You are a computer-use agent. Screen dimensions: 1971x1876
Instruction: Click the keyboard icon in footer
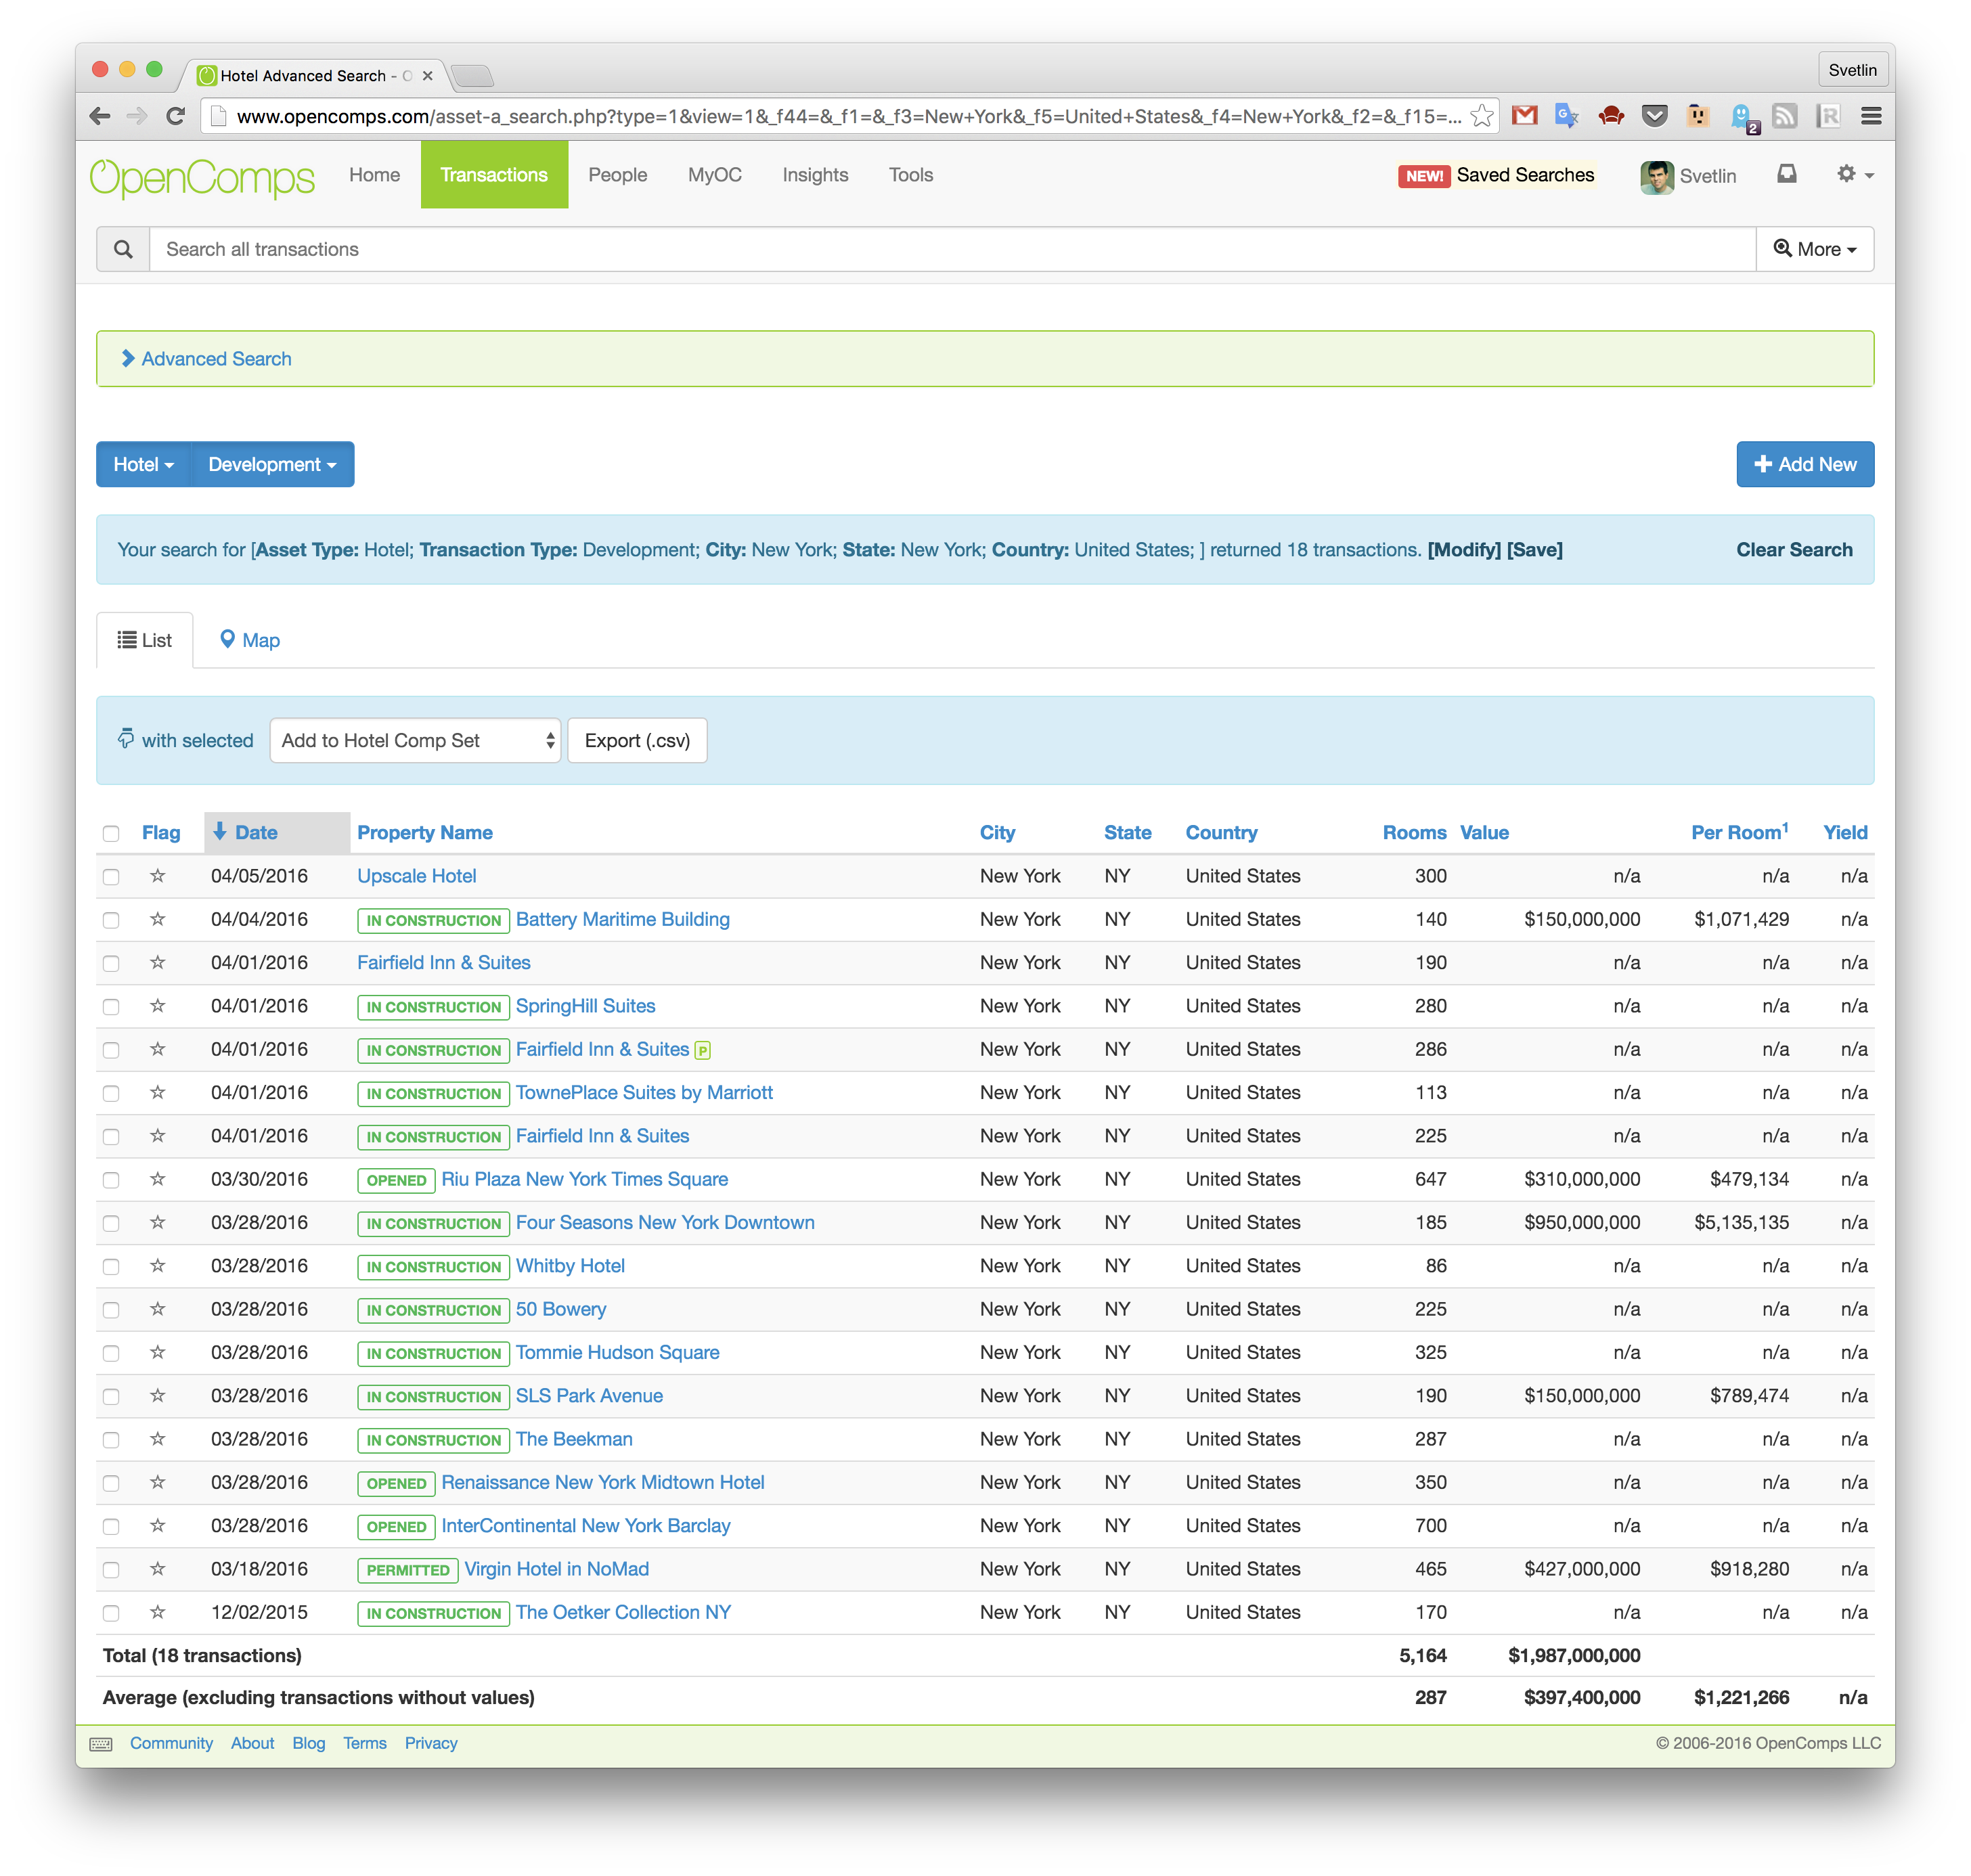[x=101, y=1744]
